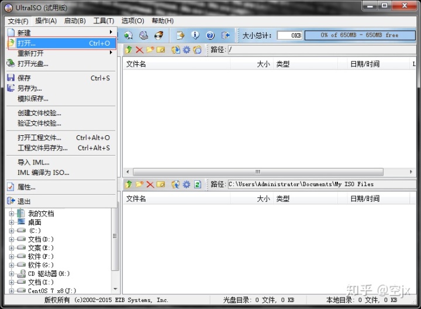421x309 pixels.
Task: Sort local pane by 类型 column header
Action: (x=305, y=199)
